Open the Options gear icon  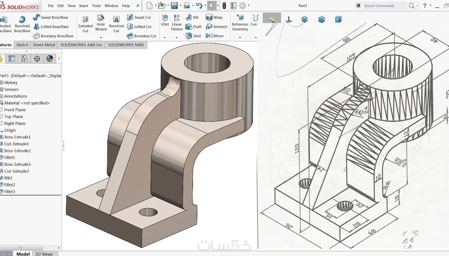[x=242, y=6]
